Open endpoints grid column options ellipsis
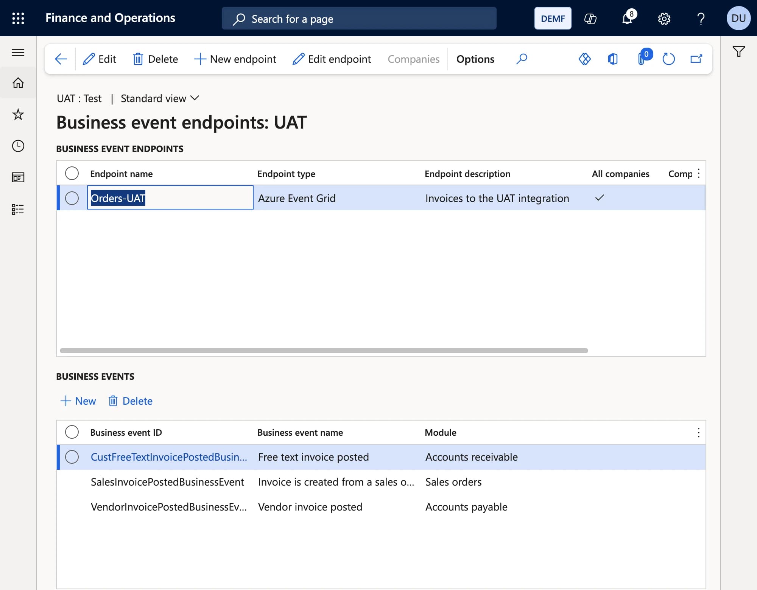This screenshot has width=757, height=590. [699, 173]
